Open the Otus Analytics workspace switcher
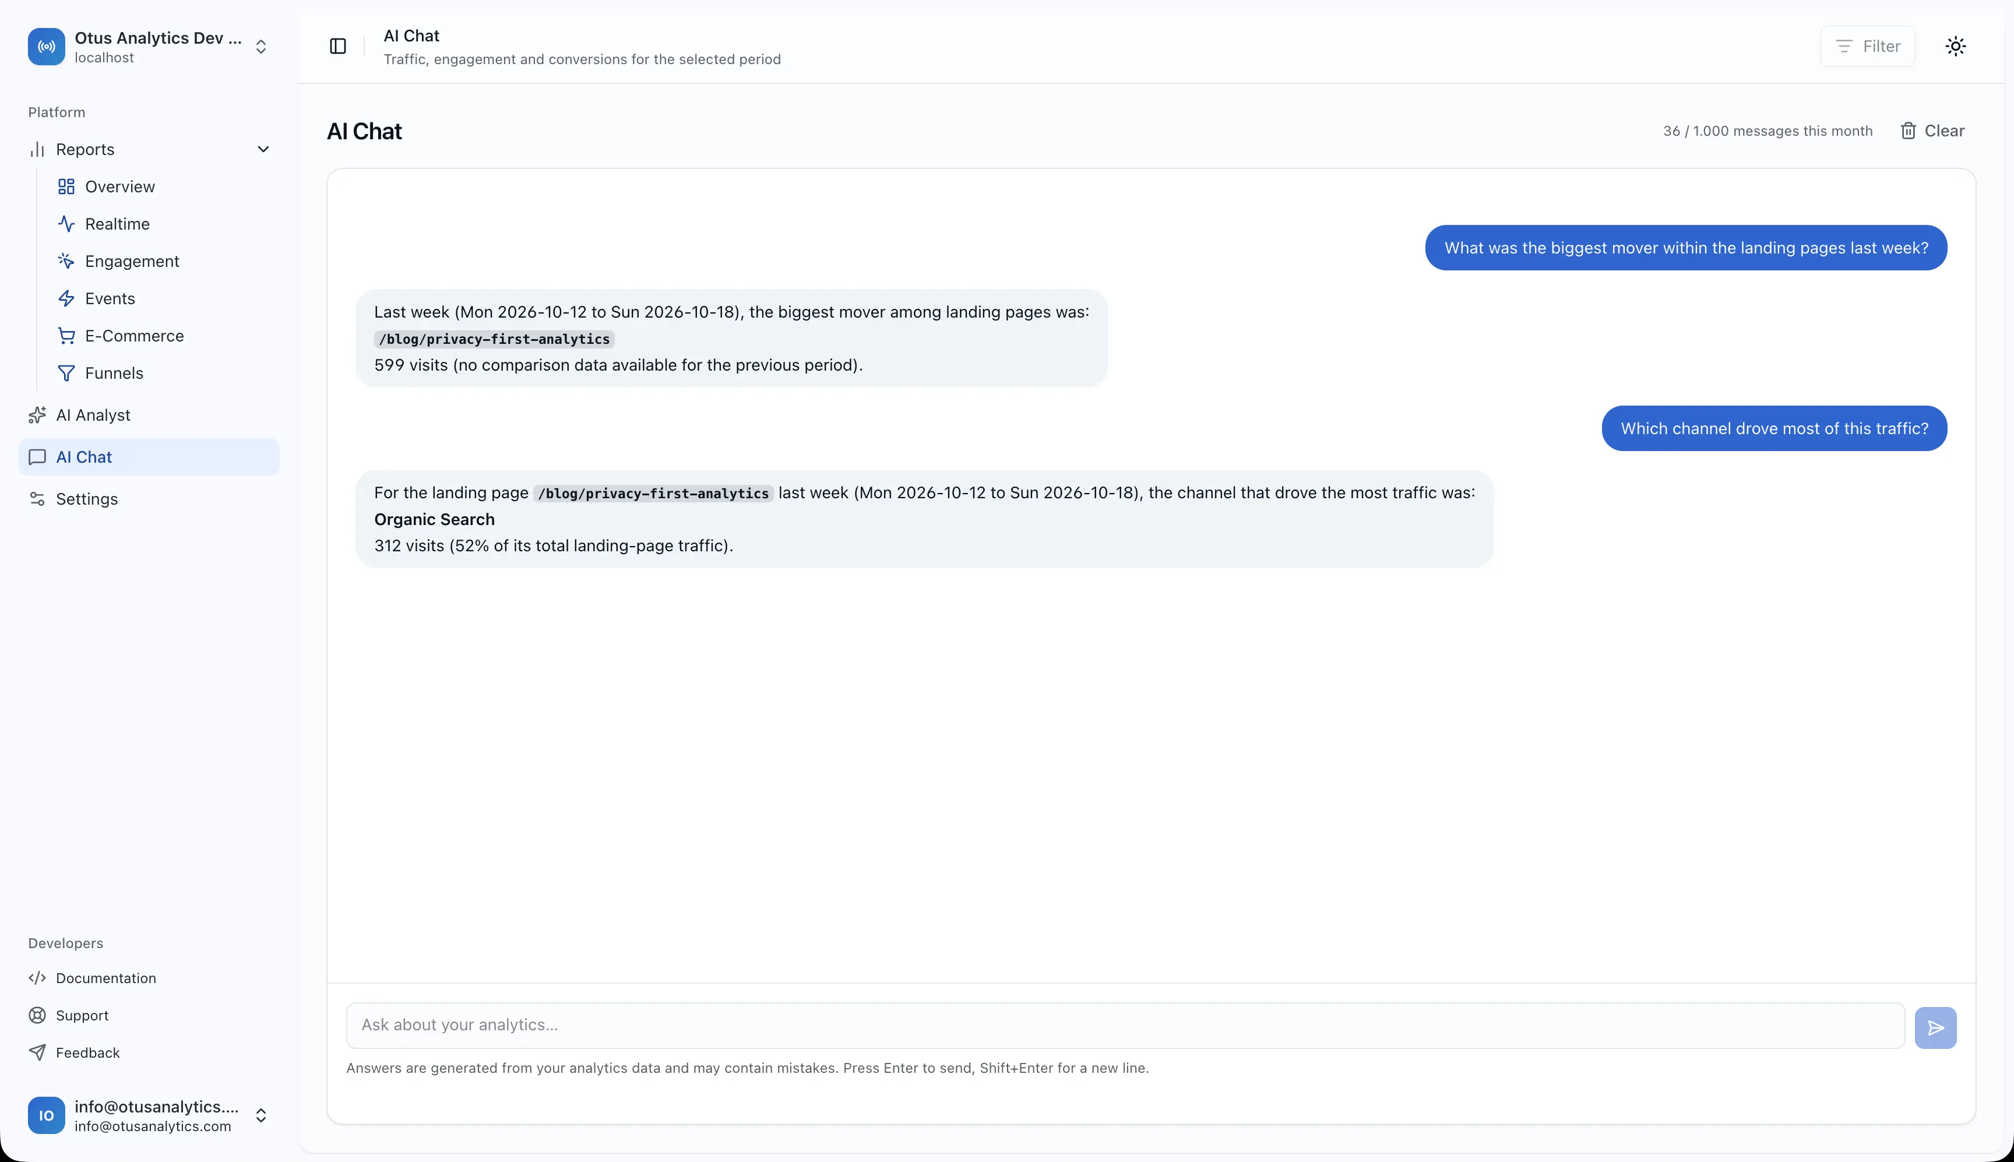 (149, 47)
